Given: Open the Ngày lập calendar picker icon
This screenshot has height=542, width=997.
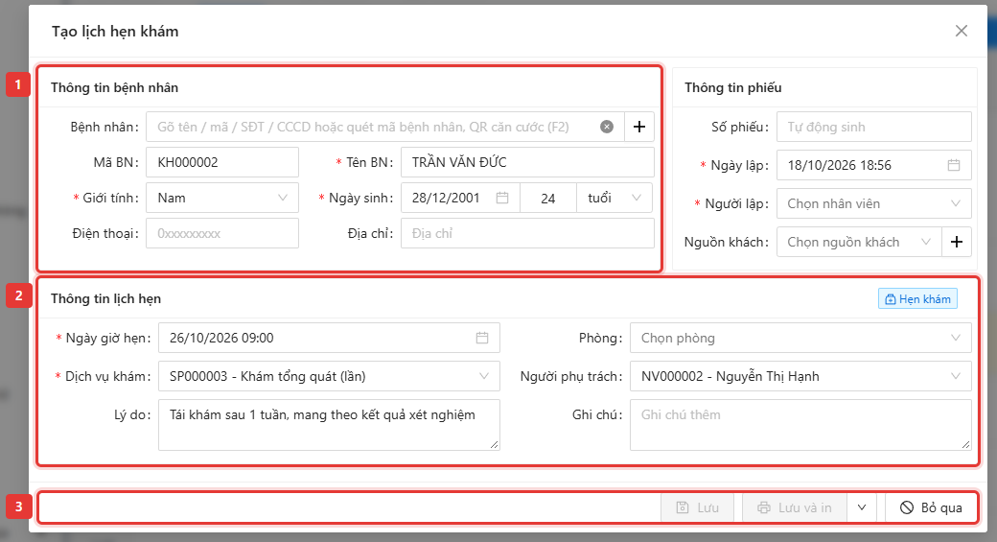Looking at the screenshot, I should [x=954, y=165].
